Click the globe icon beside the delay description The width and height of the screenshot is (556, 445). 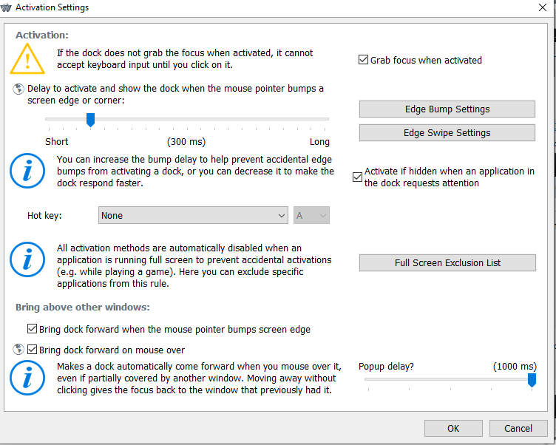[18, 89]
